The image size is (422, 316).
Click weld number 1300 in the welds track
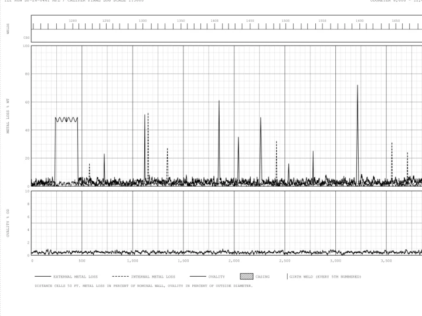(x=143, y=20)
